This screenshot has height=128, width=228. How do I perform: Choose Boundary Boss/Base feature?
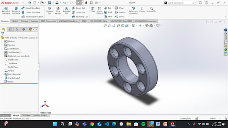point(32,17)
